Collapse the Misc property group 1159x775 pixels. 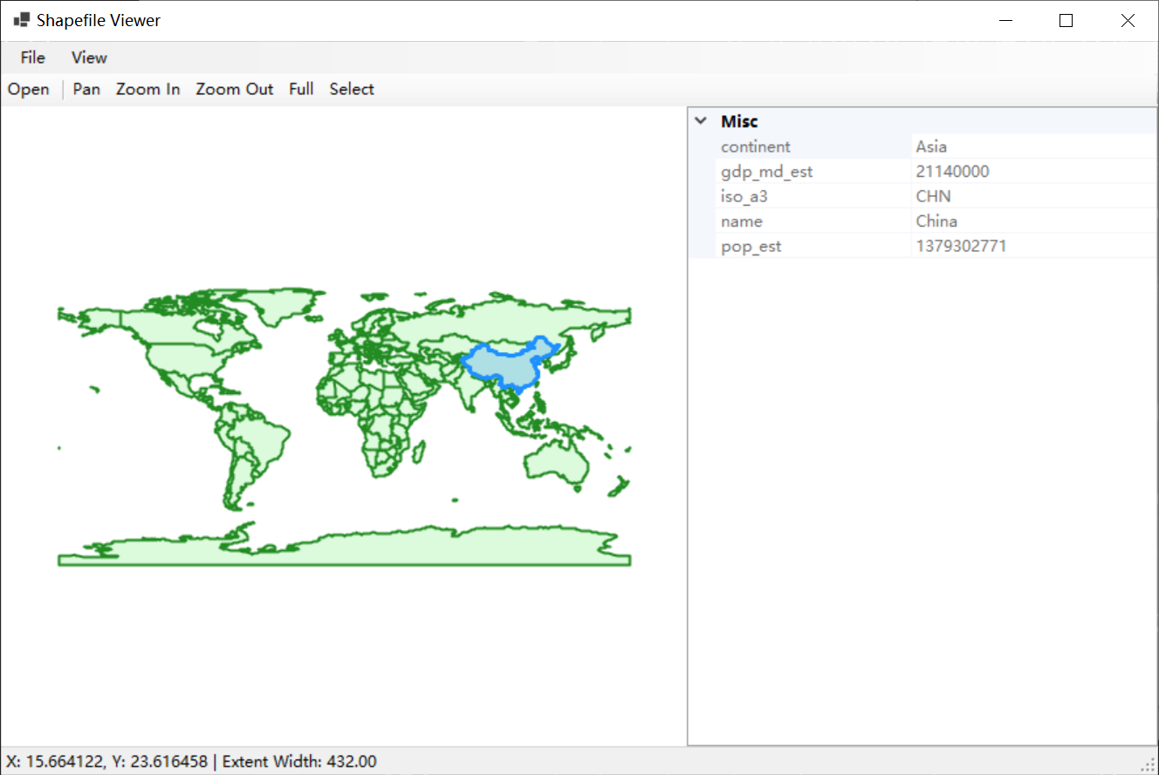click(700, 121)
